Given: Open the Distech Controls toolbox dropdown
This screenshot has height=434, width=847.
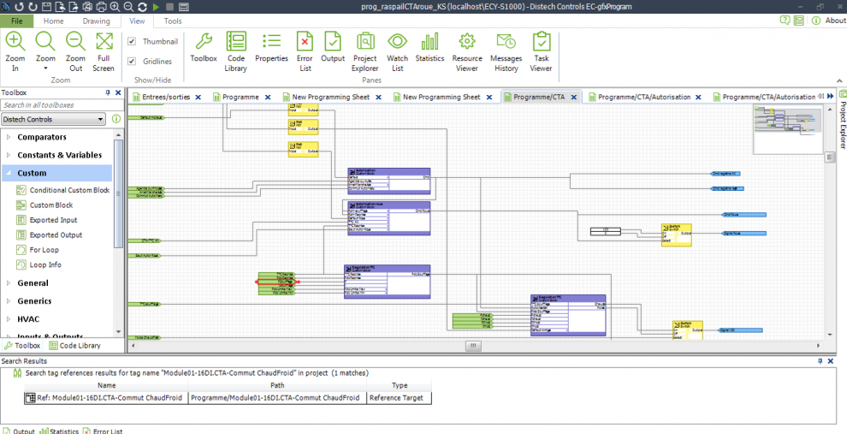Looking at the screenshot, I should pyautogui.click(x=54, y=119).
